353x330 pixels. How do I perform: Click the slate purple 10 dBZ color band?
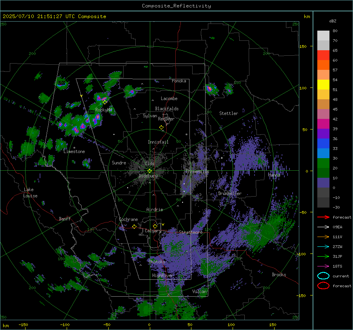(x=323, y=182)
